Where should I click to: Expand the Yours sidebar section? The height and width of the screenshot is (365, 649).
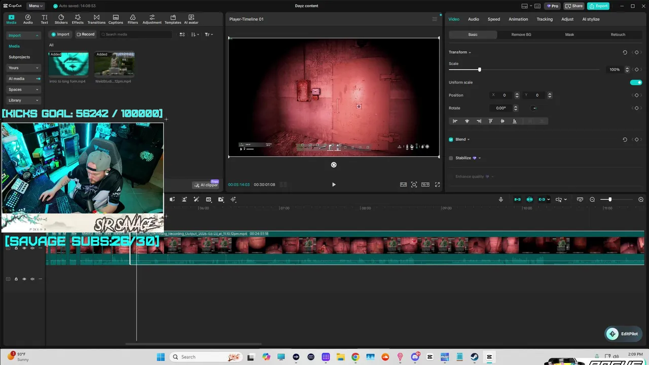pos(37,68)
